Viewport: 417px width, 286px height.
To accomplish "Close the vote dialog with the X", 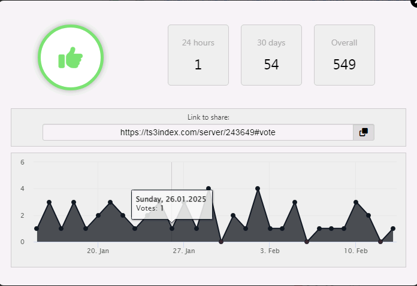I will (x=415, y=2).
